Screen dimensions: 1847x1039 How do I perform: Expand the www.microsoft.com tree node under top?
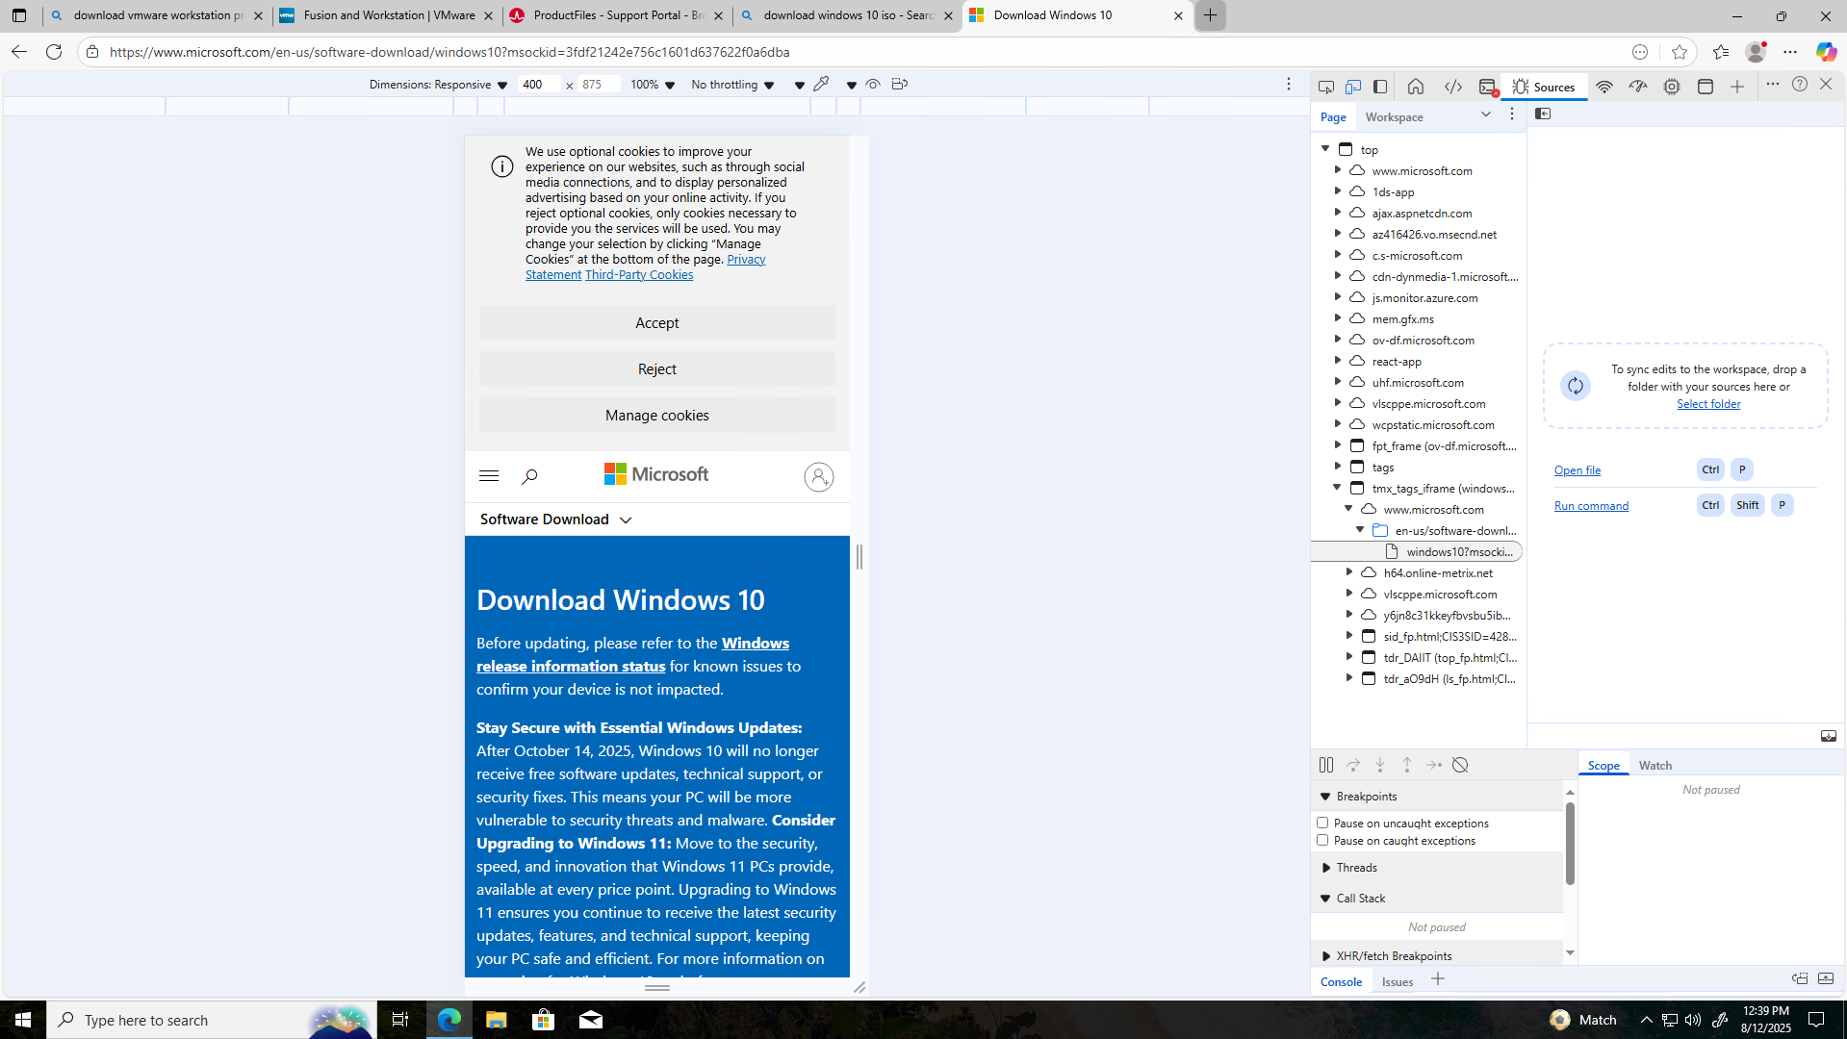click(1337, 170)
